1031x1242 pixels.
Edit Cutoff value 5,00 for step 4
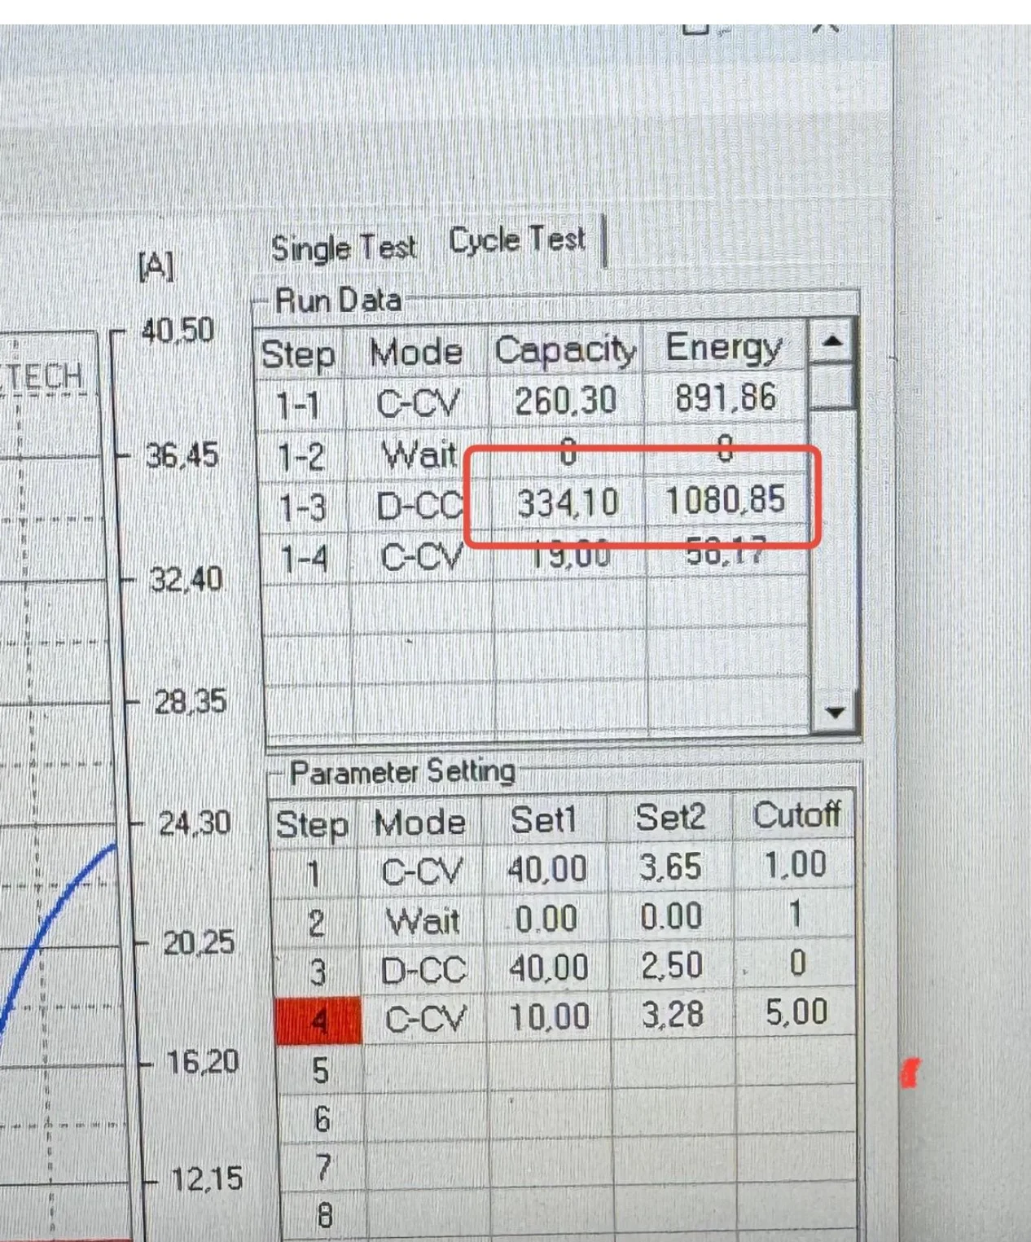click(796, 1012)
